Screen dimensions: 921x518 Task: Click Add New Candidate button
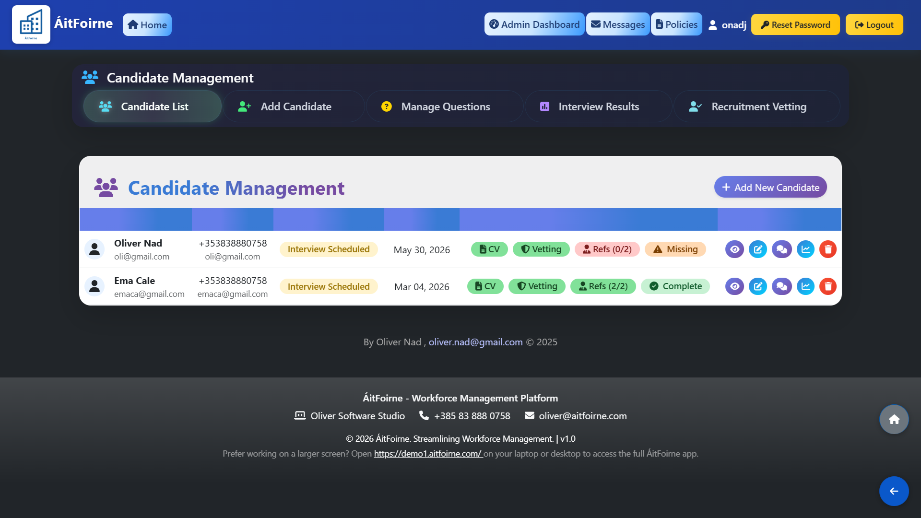pos(770,188)
